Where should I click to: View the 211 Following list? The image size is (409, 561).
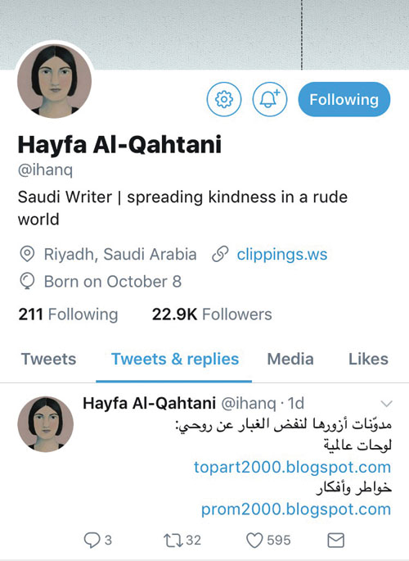(x=68, y=314)
